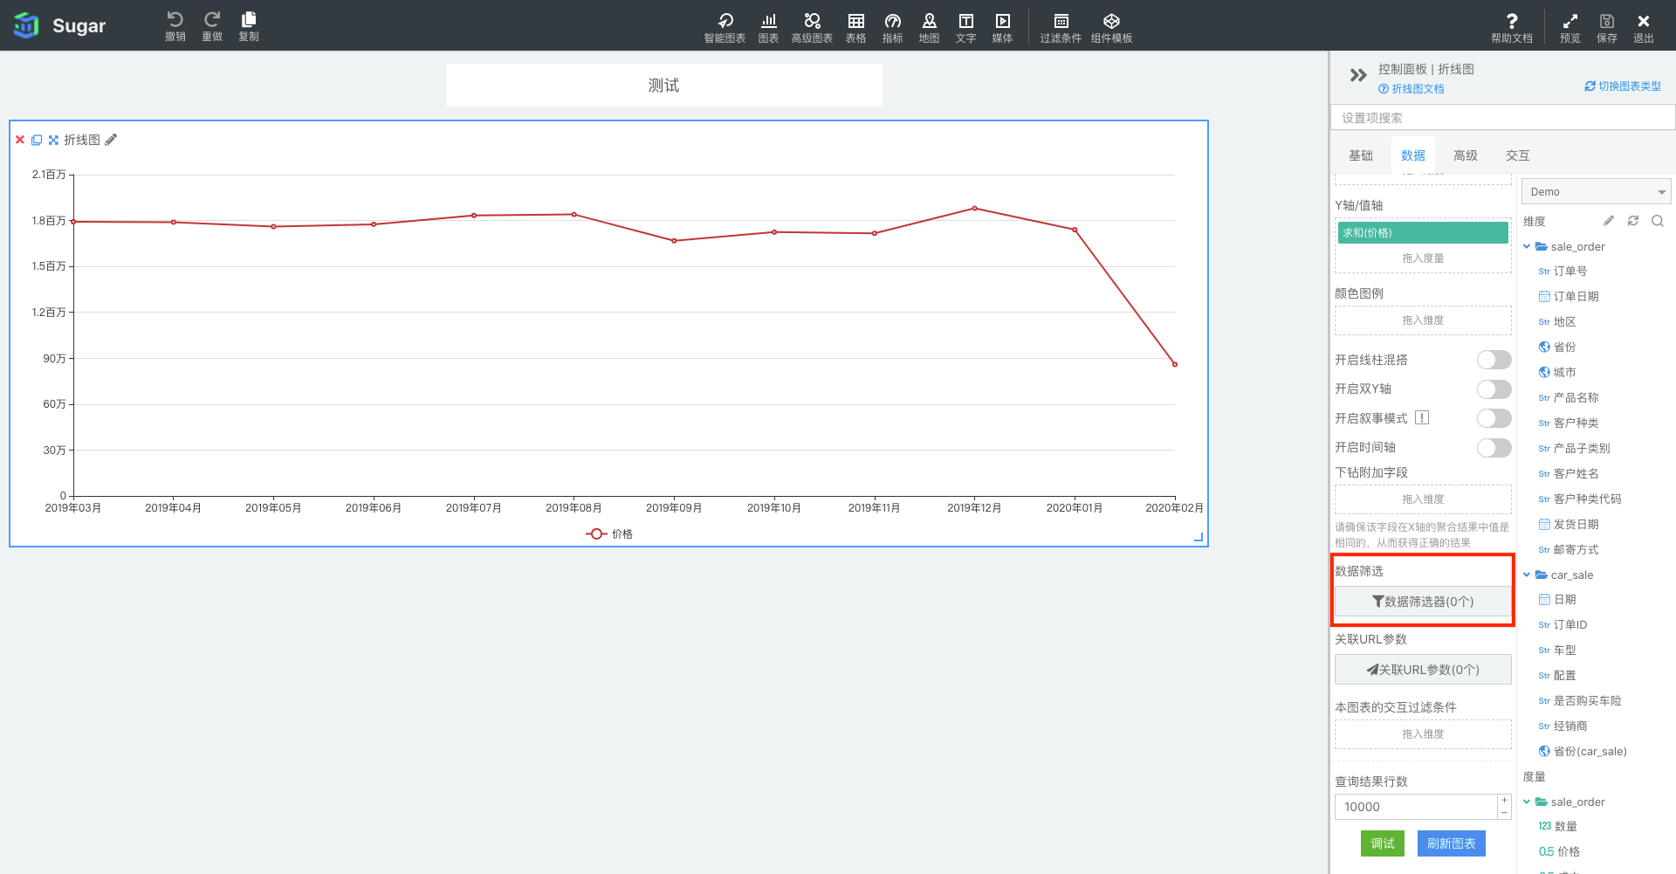Open 数据筛选器(0个) button
Image resolution: width=1676 pixels, height=874 pixels.
pos(1423,602)
